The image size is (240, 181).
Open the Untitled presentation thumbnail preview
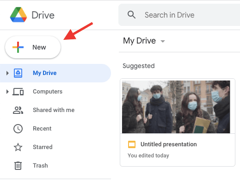pyautogui.click(x=176, y=107)
